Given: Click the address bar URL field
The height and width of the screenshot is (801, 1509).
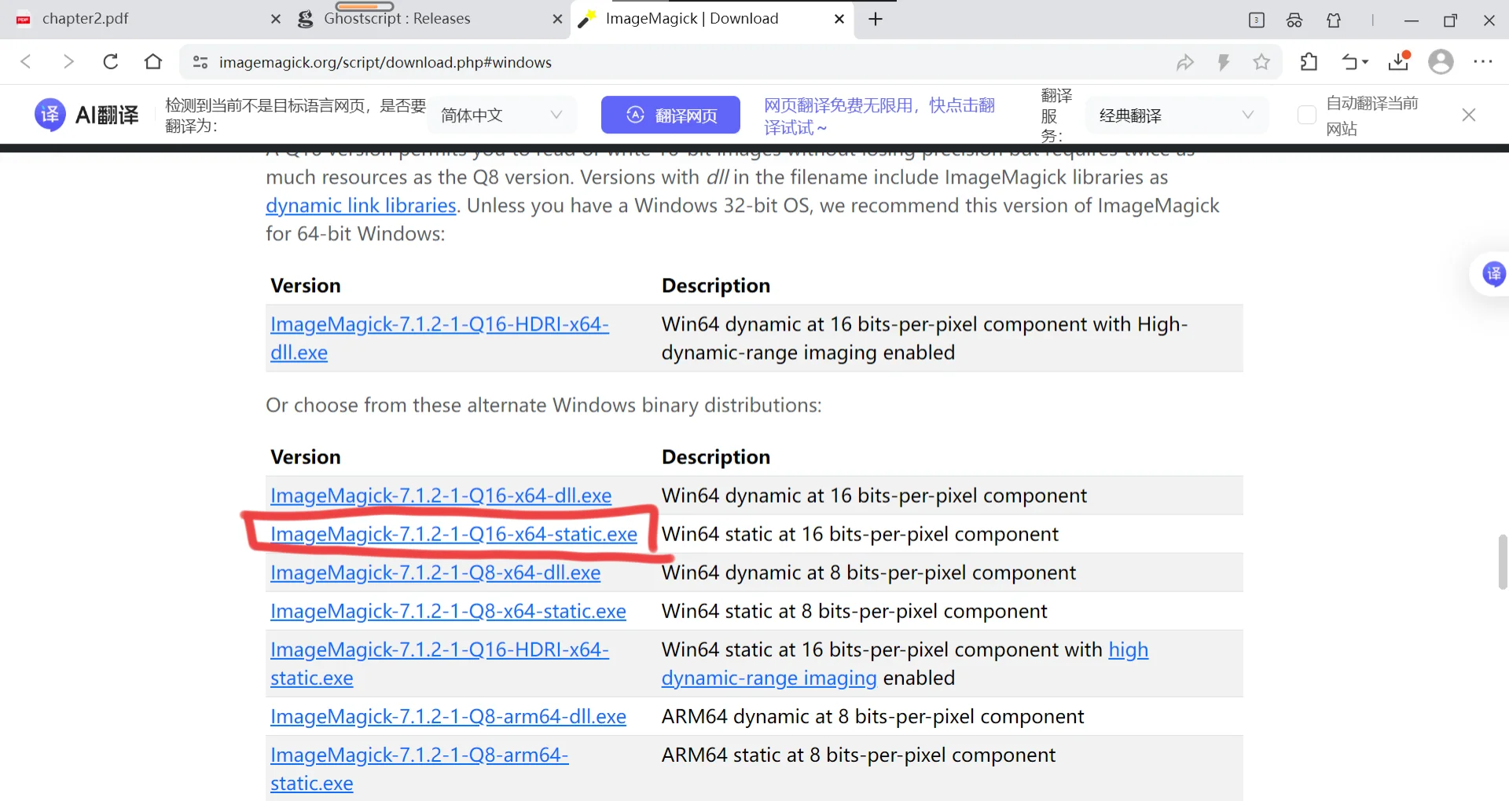Looking at the screenshot, I should [x=676, y=62].
